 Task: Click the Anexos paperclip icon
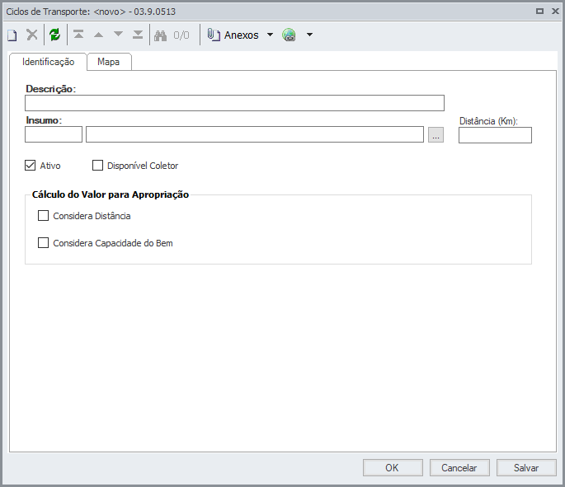(x=214, y=35)
